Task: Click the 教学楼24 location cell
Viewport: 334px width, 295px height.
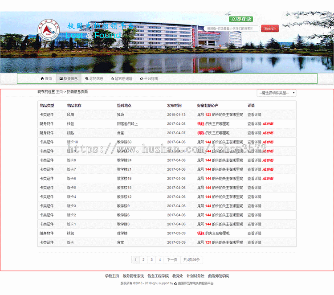Action: pos(124,160)
